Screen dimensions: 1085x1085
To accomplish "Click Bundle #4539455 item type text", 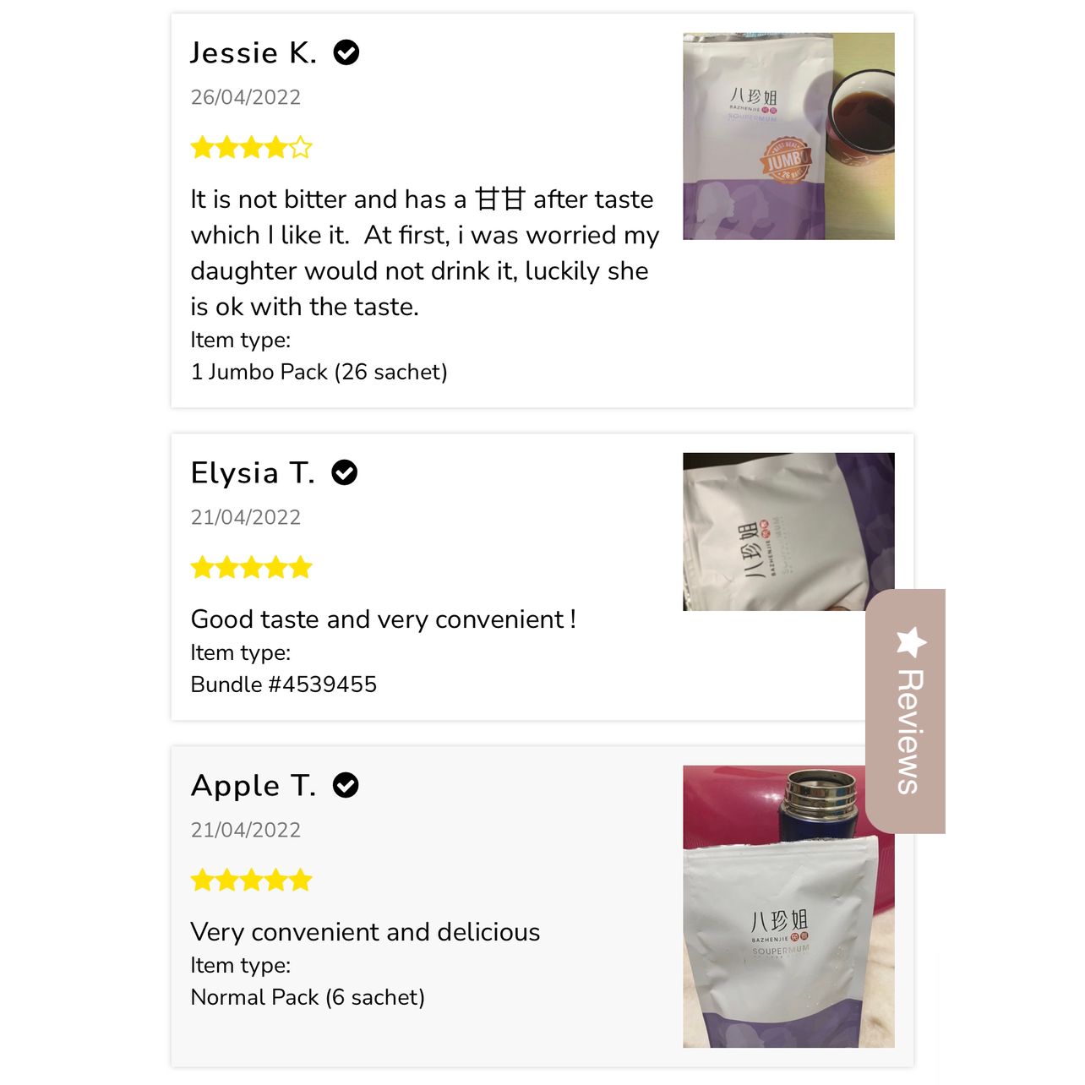I will coord(284,684).
